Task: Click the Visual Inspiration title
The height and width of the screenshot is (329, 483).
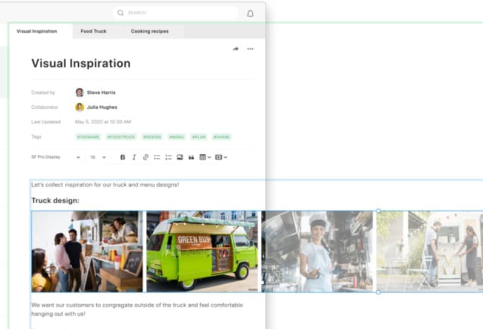Action: [81, 64]
